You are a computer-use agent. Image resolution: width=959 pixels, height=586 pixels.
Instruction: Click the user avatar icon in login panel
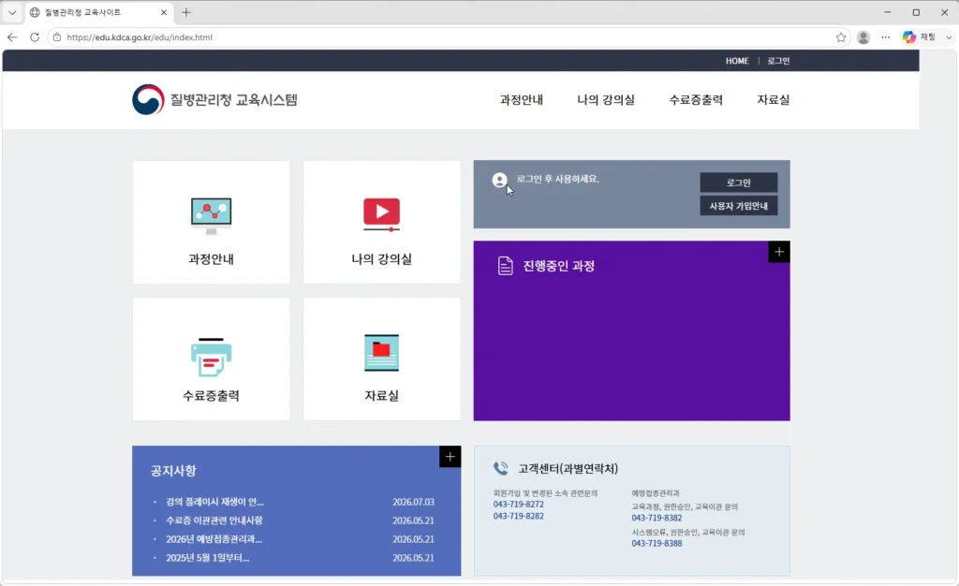pyautogui.click(x=500, y=180)
